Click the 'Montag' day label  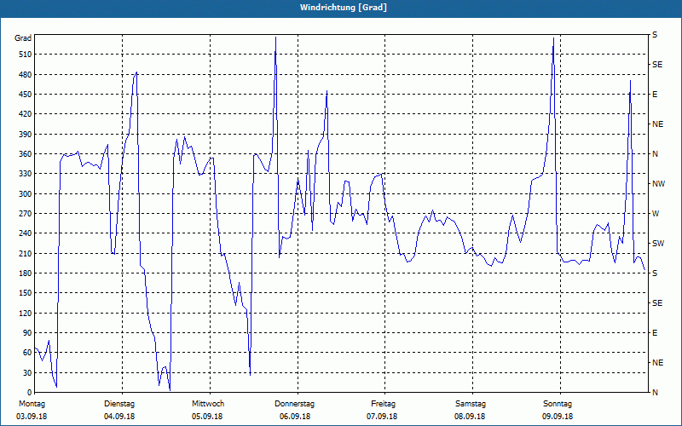tap(32, 404)
